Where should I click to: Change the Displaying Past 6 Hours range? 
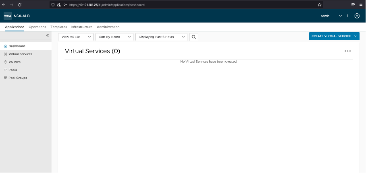point(161,37)
